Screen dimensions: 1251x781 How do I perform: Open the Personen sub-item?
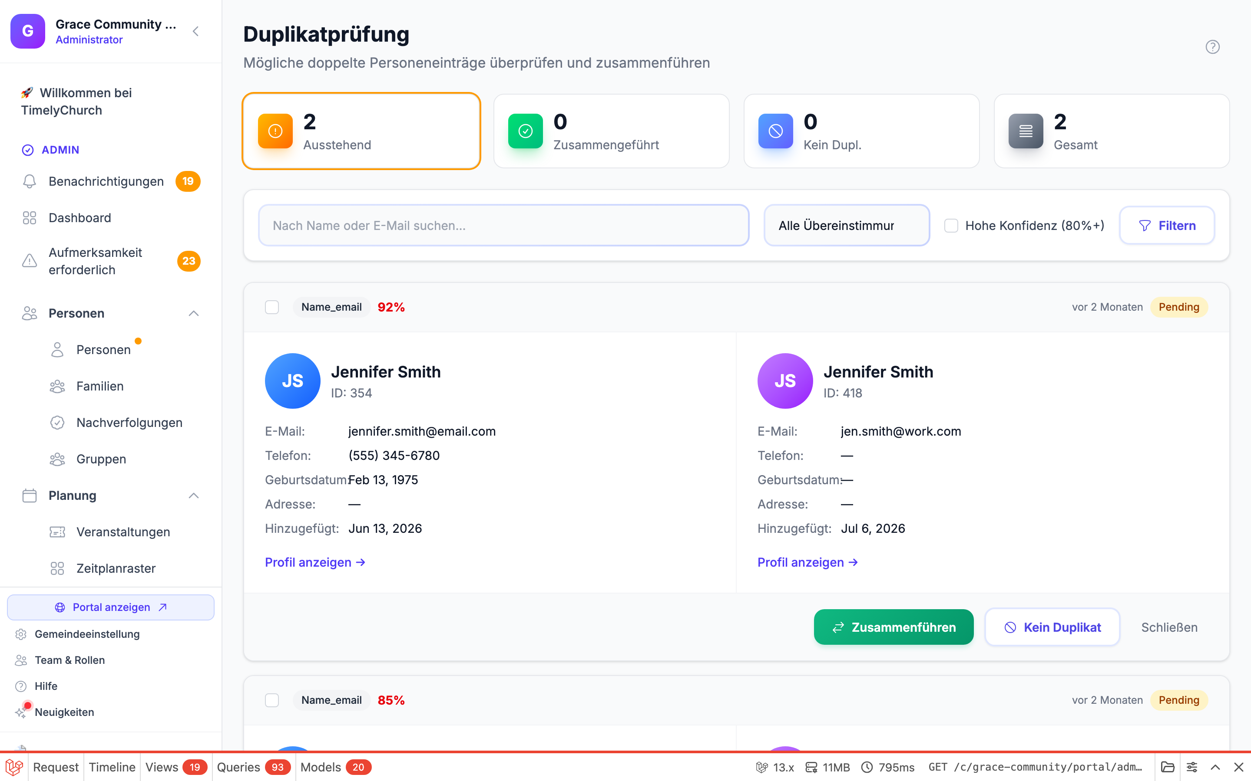click(103, 350)
